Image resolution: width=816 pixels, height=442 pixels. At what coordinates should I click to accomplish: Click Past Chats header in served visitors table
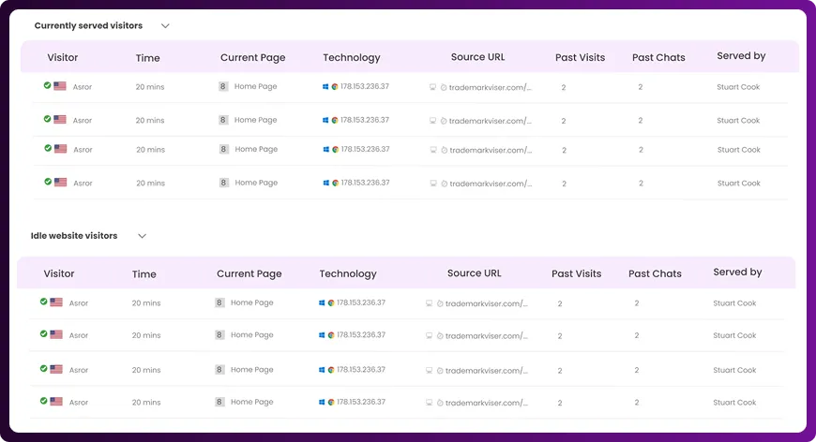pos(658,57)
